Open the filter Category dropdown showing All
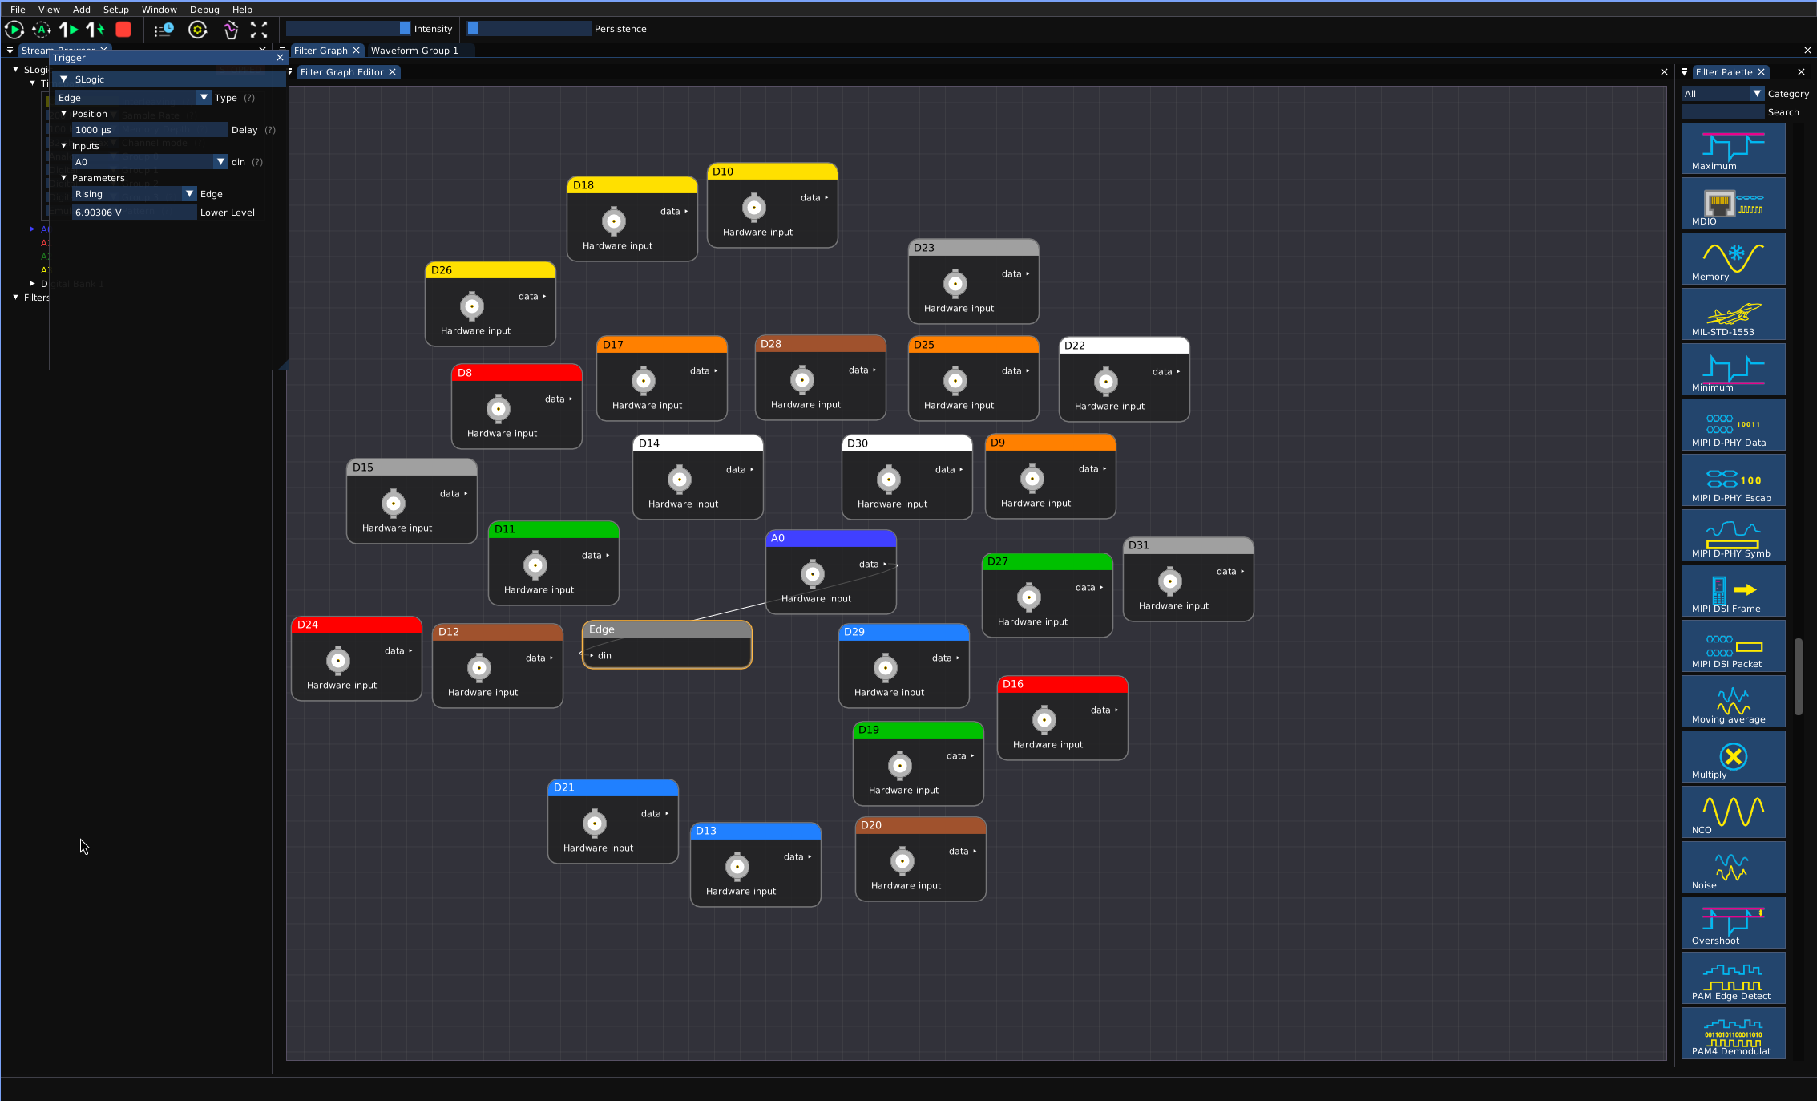Image resolution: width=1817 pixels, height=1101 pixels. (1722, 94)
